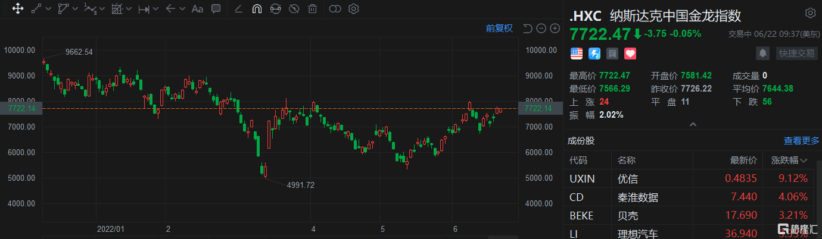
Task: Open the 查看更多 view more link
Action: [802, 141]
